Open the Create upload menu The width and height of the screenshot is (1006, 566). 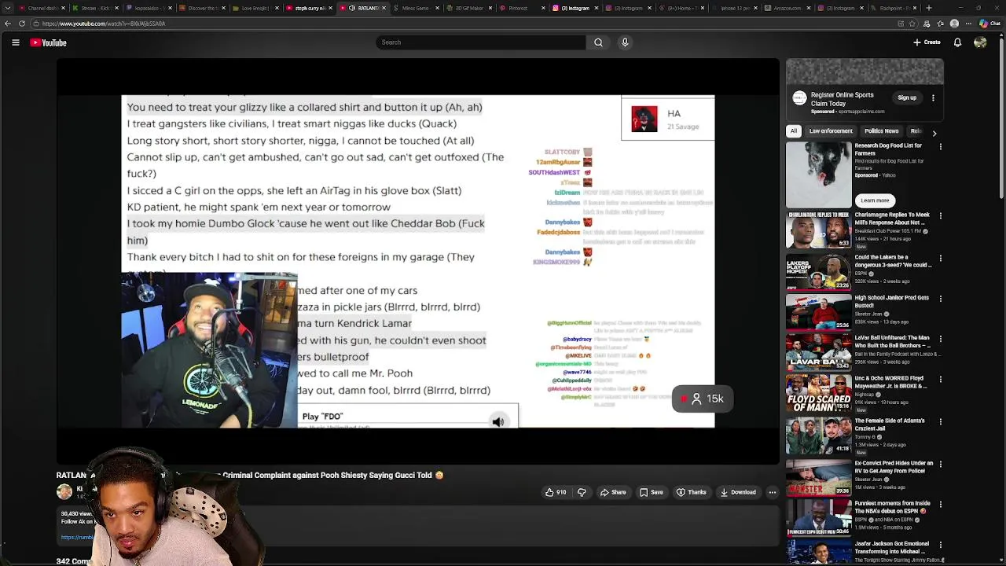(x=927, y=42)
